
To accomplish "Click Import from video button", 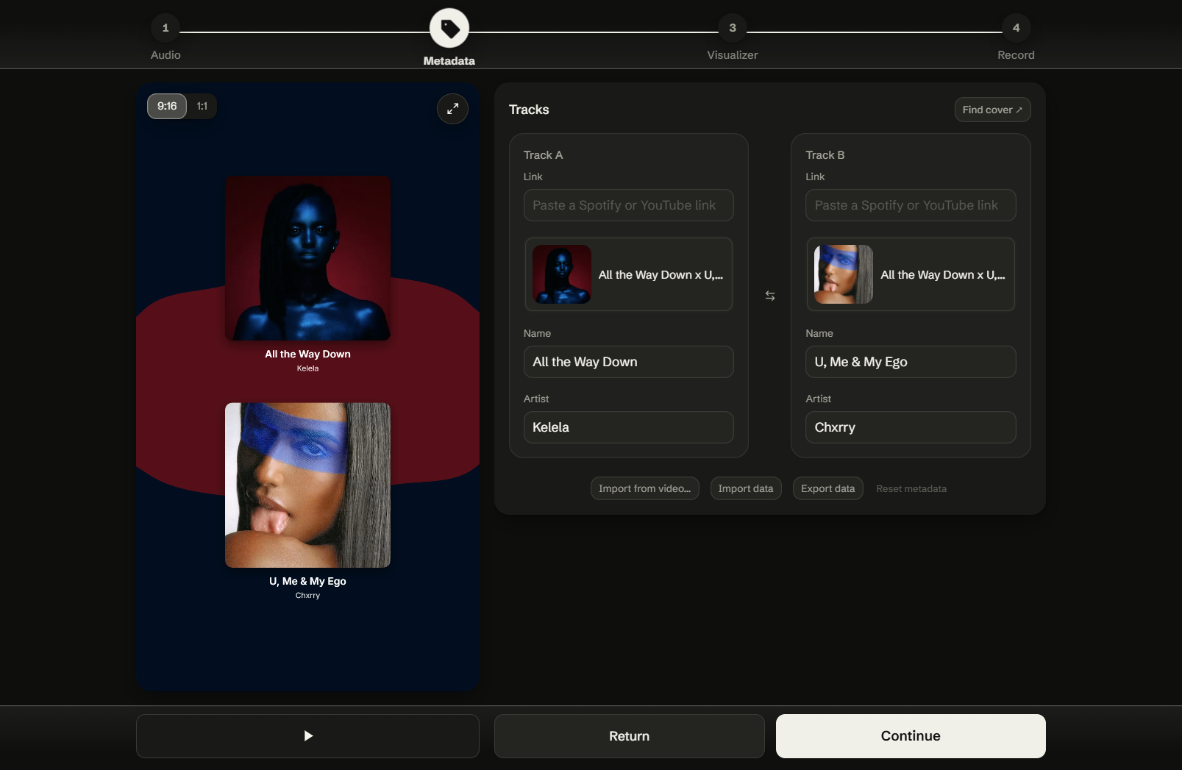I will [644, 488].
